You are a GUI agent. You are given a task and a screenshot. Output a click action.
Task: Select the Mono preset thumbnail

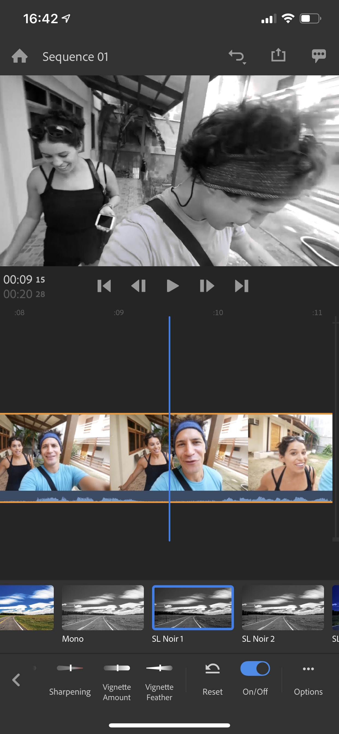coord(103,608)
